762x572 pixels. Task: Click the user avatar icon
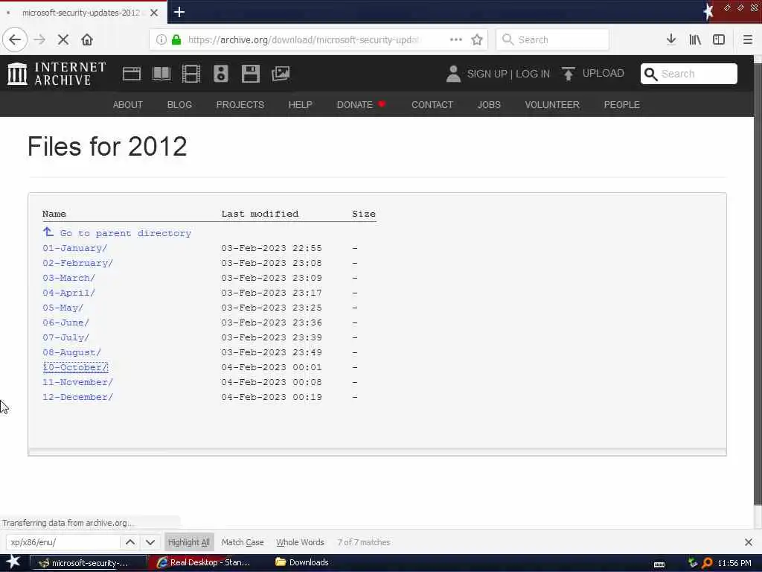pos(453,74)
